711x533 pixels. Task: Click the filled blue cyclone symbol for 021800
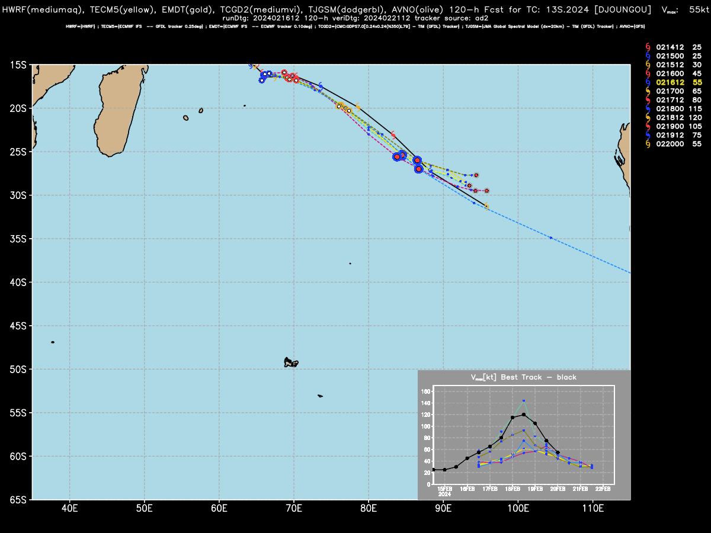tap(647, 108)
